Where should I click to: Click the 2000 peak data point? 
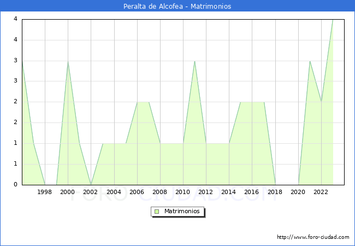(68, 61)
